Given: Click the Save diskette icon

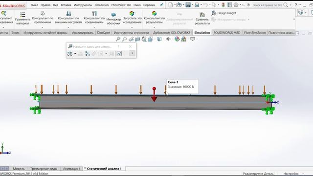Looking at the screenshot, I should [188, 5].
